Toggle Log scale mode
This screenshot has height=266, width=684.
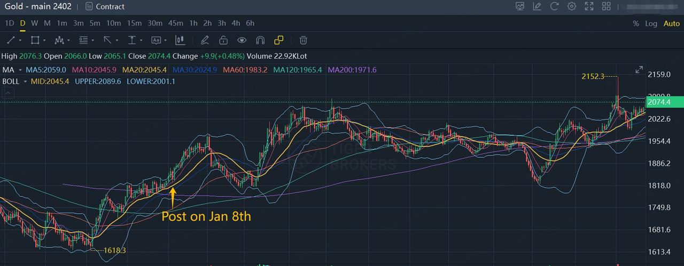point(651,23)
